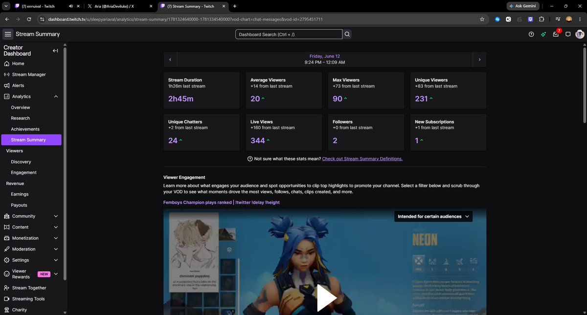
Task: Expand the Settings section chevron
Action: pos(56,260)
